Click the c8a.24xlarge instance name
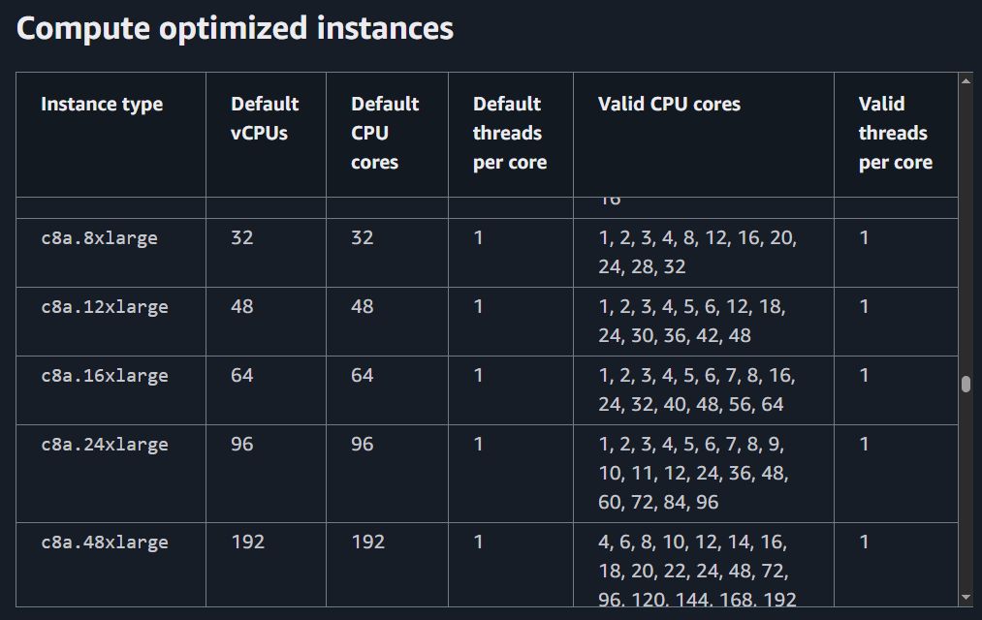 pyautogui.click(x=105, y=445)
